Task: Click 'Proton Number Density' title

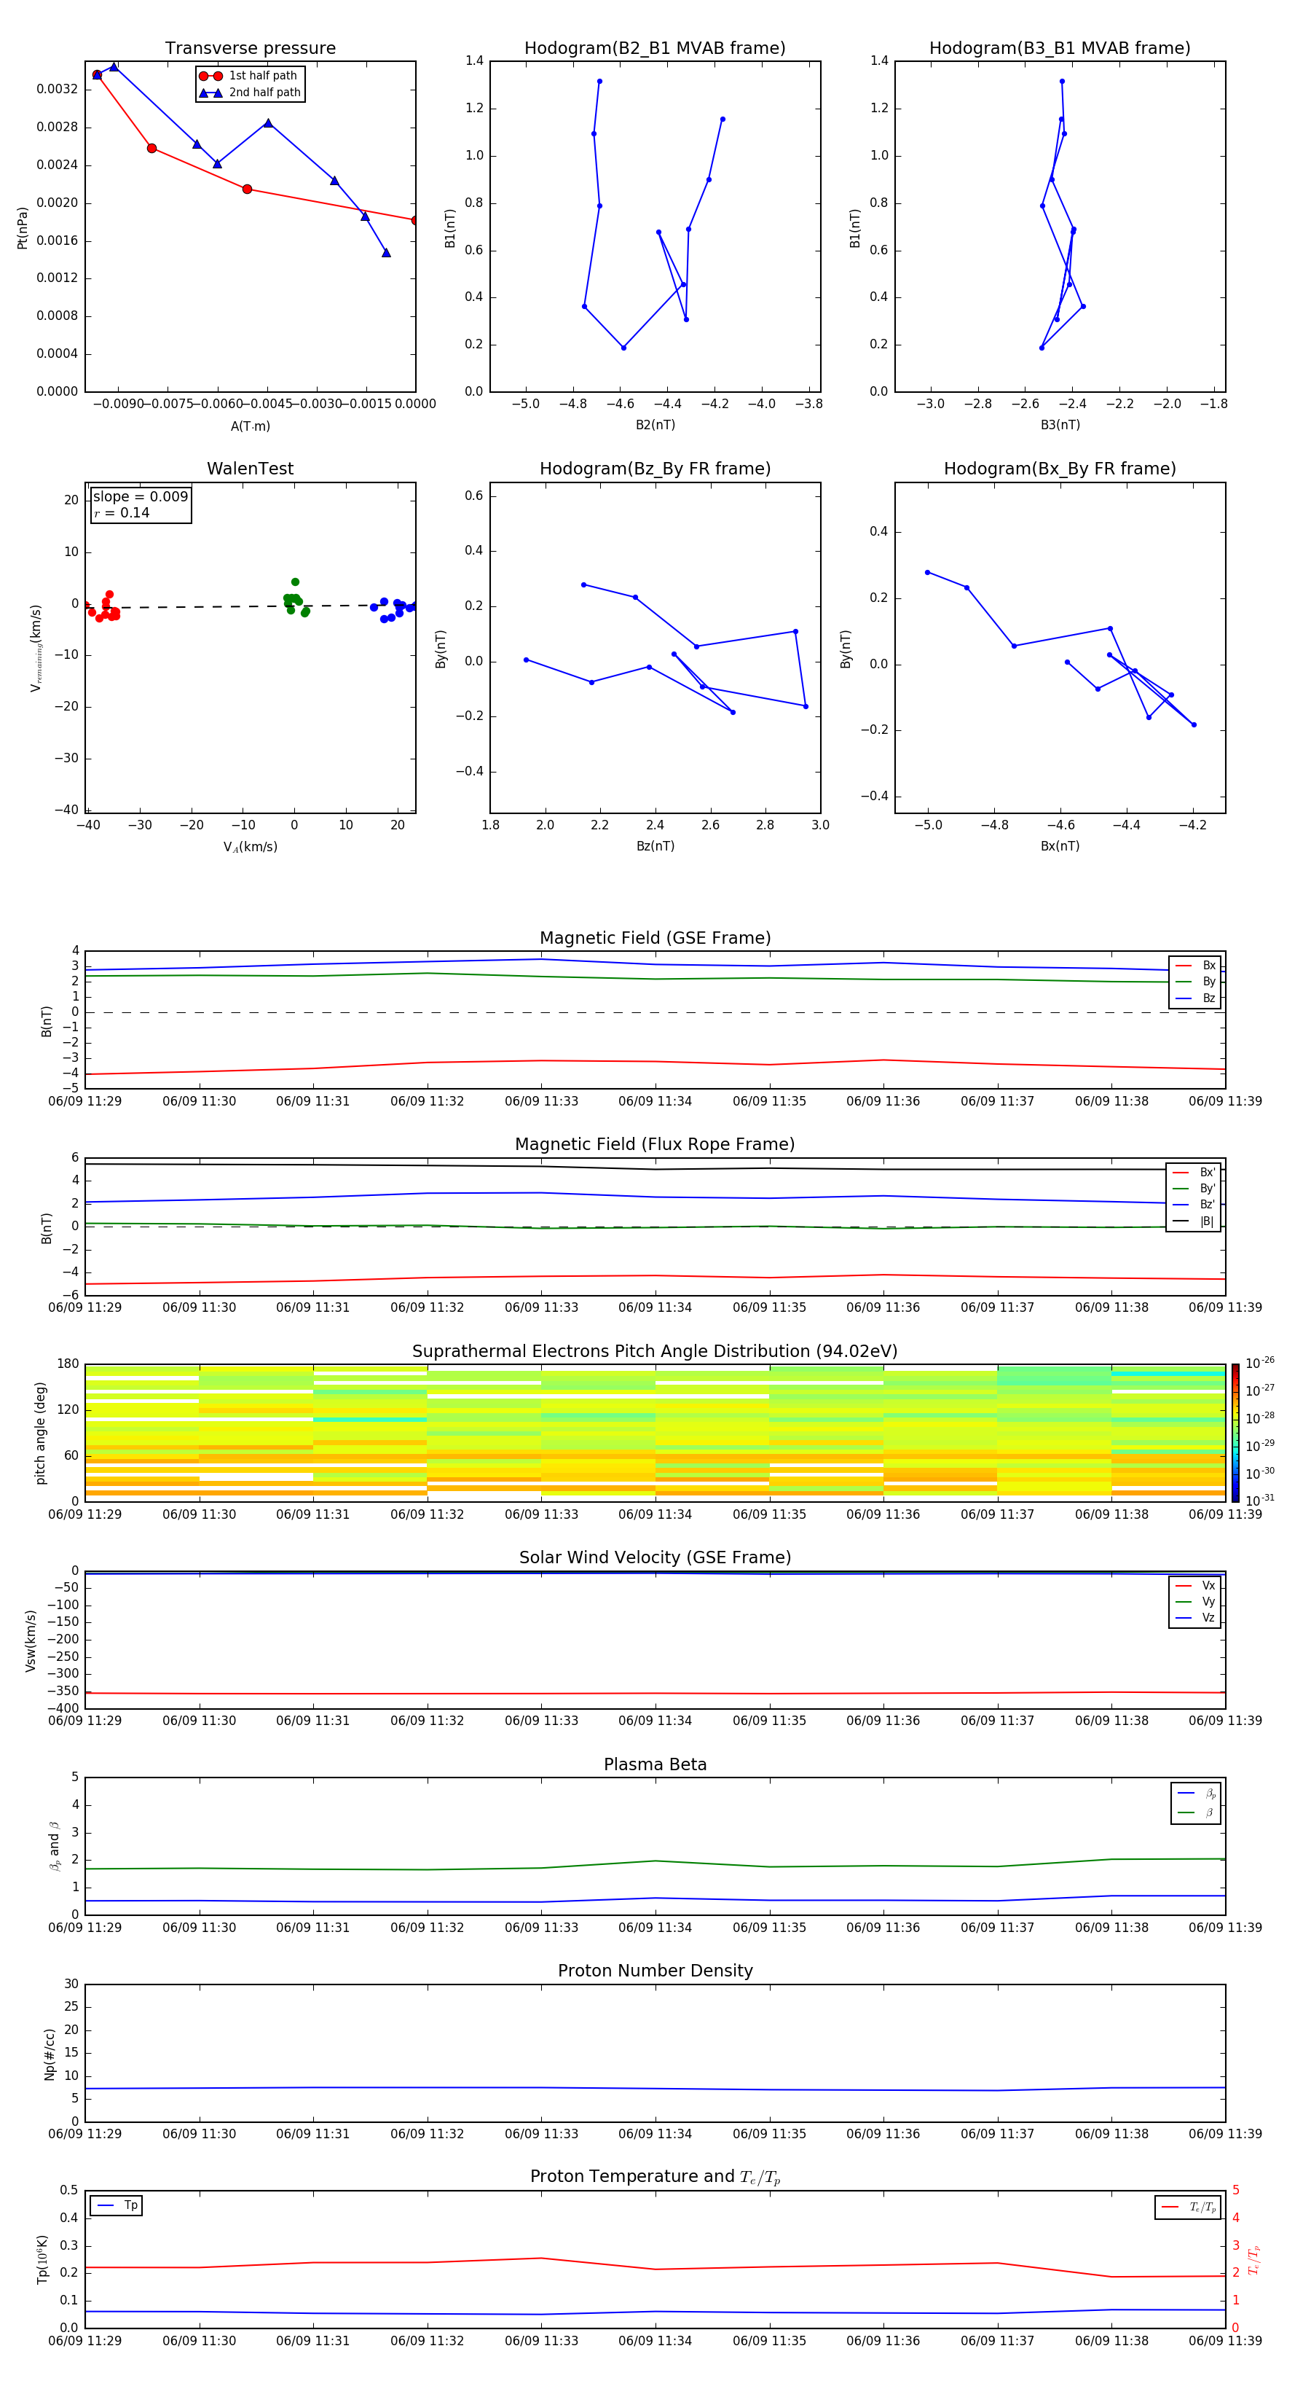Action: pos(655,1971)
